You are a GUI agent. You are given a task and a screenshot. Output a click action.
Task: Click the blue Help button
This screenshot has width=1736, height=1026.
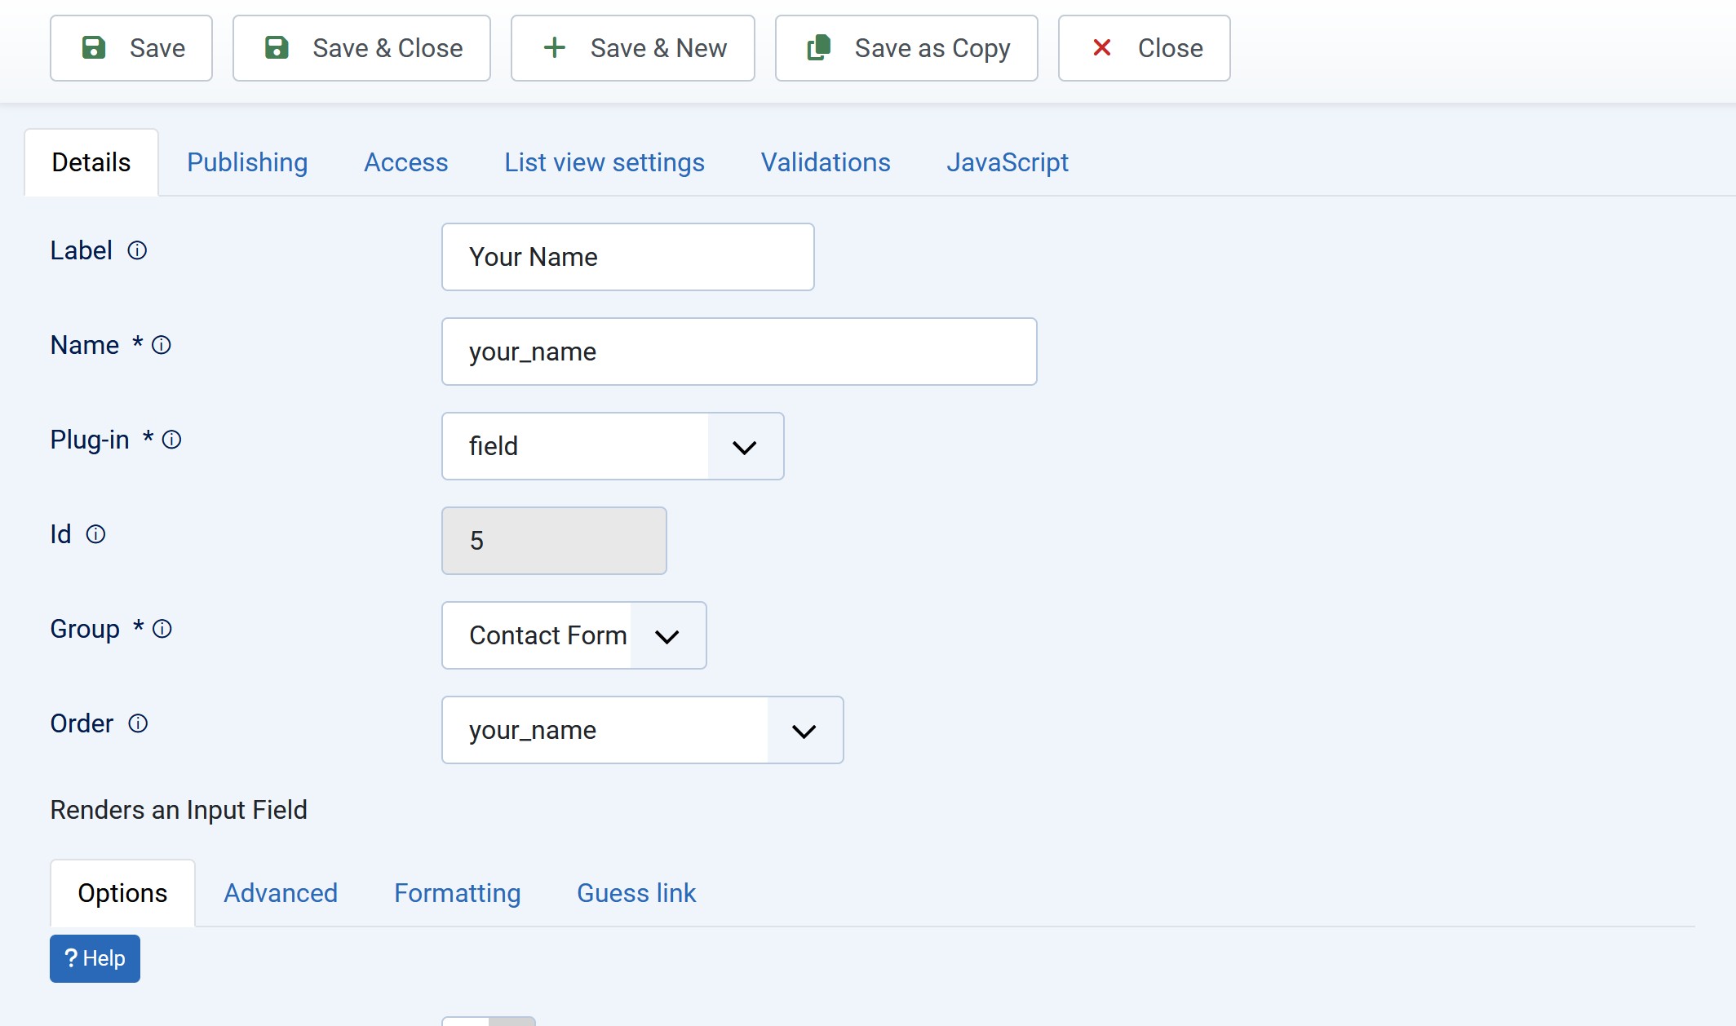tap(95, 958)
